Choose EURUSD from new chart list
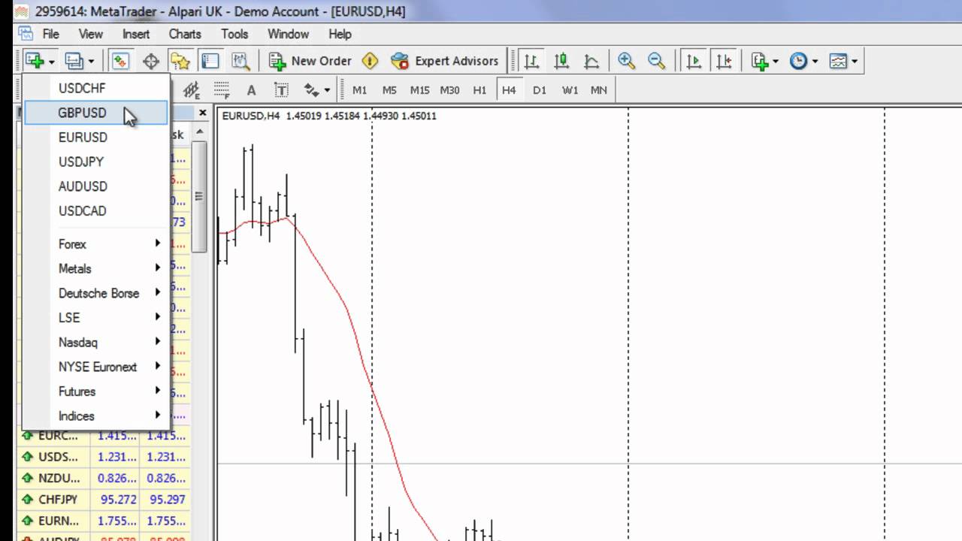 (x=95, y=138)
